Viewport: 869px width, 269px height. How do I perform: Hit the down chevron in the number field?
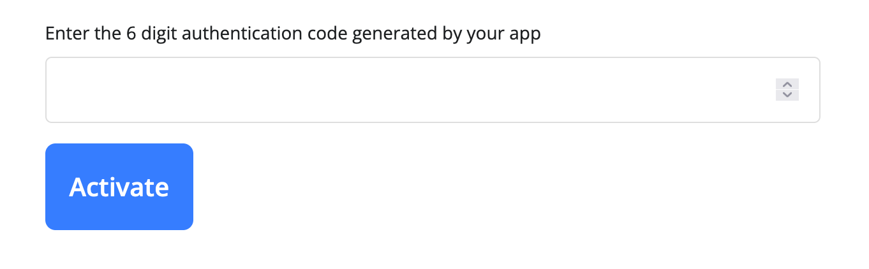pyautogui.click(x=787, y=95)
